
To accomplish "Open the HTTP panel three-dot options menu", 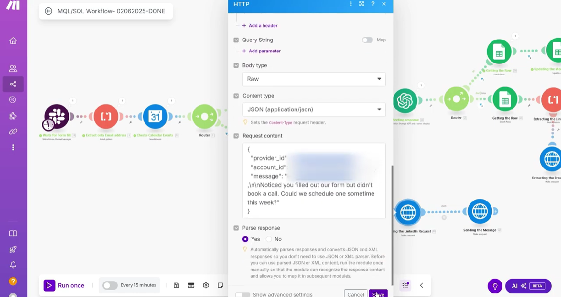I will point(351,4).
